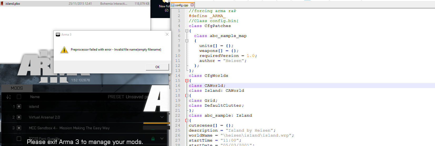
Task: Toggle the MCC Sandbox 4 mod checkbox
Action: pos(19,128)
